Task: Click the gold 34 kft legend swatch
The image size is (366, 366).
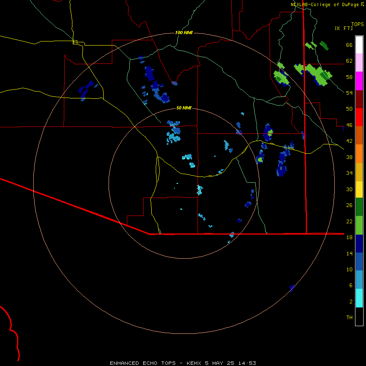Action: (359, 172)
